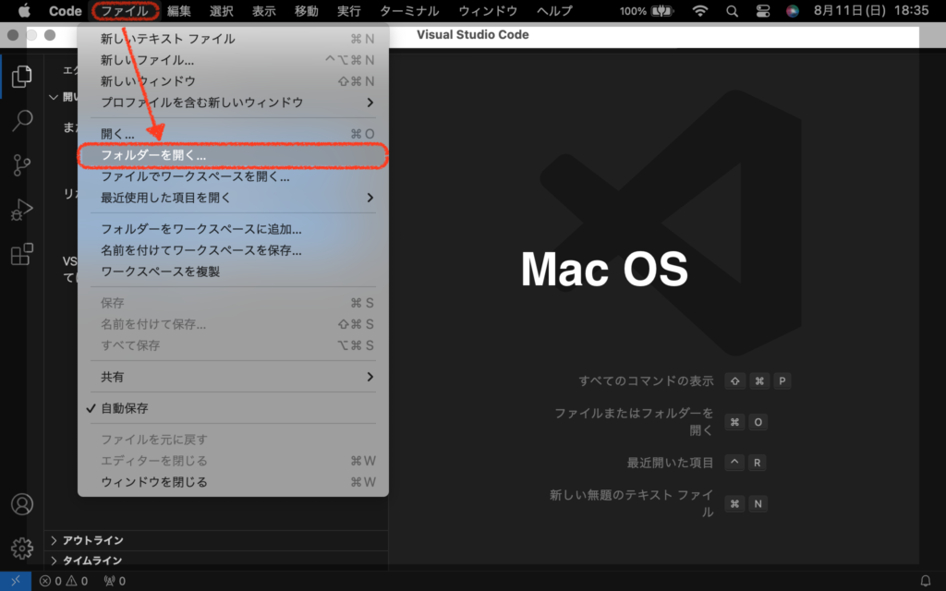Screen dimensions: 946x591
Task: Click ファイルまたはフォルダーを開く hint
Action: [x=634, y=422]
